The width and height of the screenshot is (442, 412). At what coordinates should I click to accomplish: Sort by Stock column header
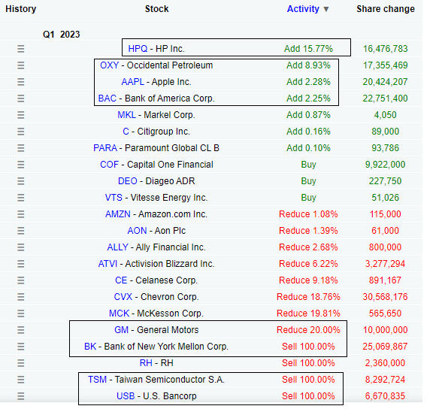pos(156,9)
